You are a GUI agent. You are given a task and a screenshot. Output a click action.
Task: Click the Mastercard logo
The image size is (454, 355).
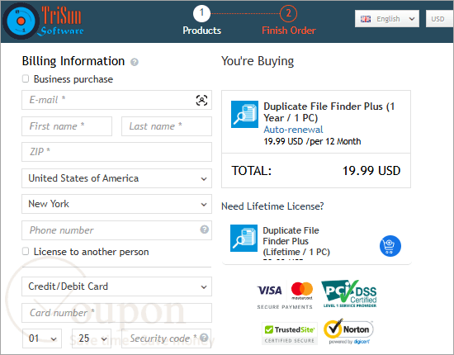(x=301, y=291)
